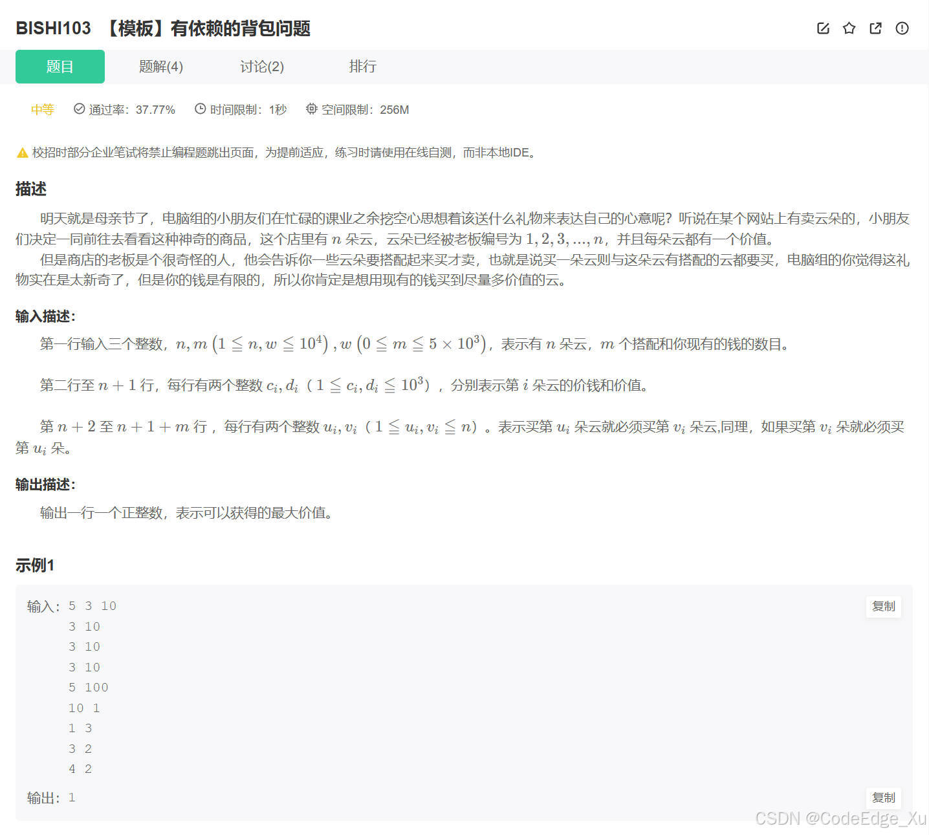Star this problem as favorite
This screenshot has width=929, height=835.
(x=849, y=28)
